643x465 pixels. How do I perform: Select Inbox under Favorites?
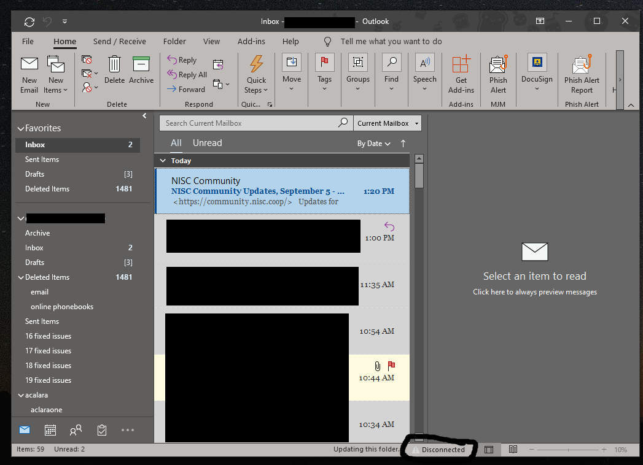pyautogui.click(x=77, y=145)
